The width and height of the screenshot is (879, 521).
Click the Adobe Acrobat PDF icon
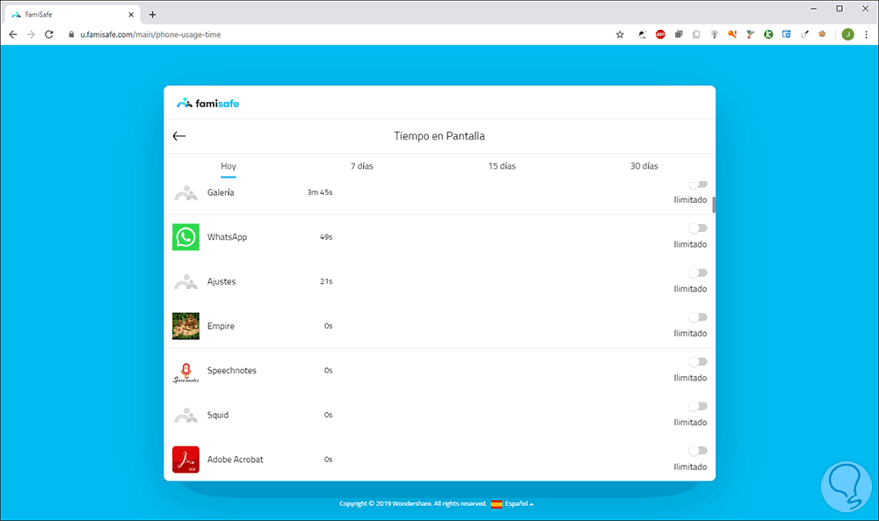(x=185, y=459)
